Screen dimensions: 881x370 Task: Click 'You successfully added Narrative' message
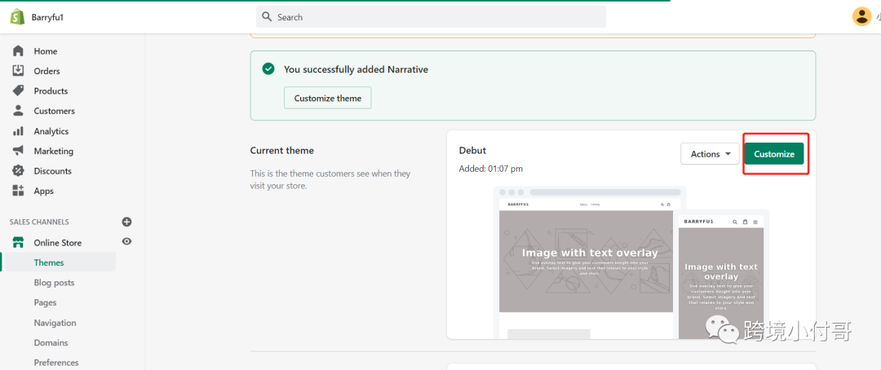[356, 69]
